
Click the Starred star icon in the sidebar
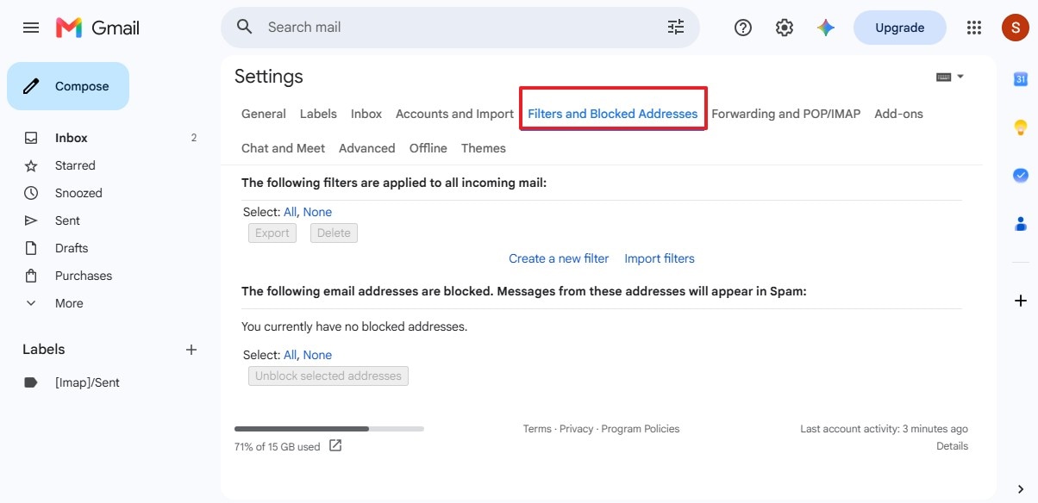(x=31, y=165)
